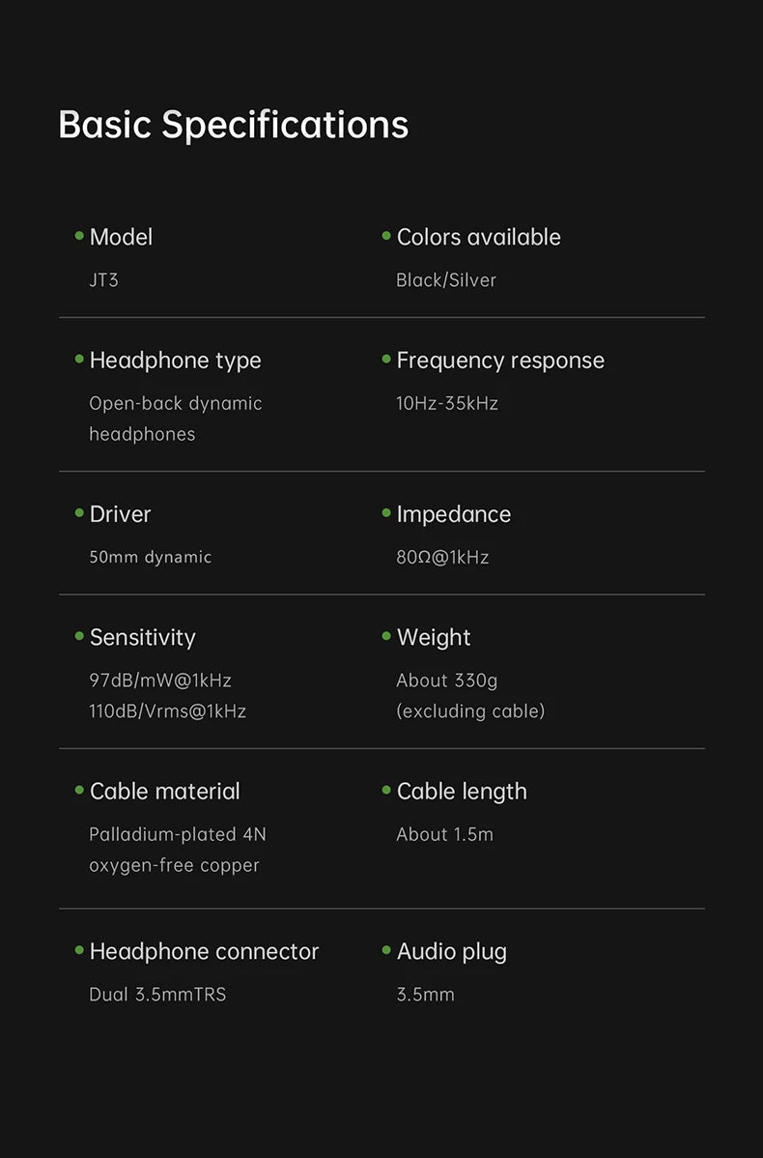The image size is (763, 1158).
Task: Click the green dot next to Audio plug
Action: (x=386, y=950)
